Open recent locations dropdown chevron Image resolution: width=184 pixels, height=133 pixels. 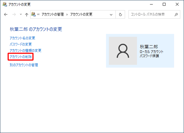tap(21, 14)
